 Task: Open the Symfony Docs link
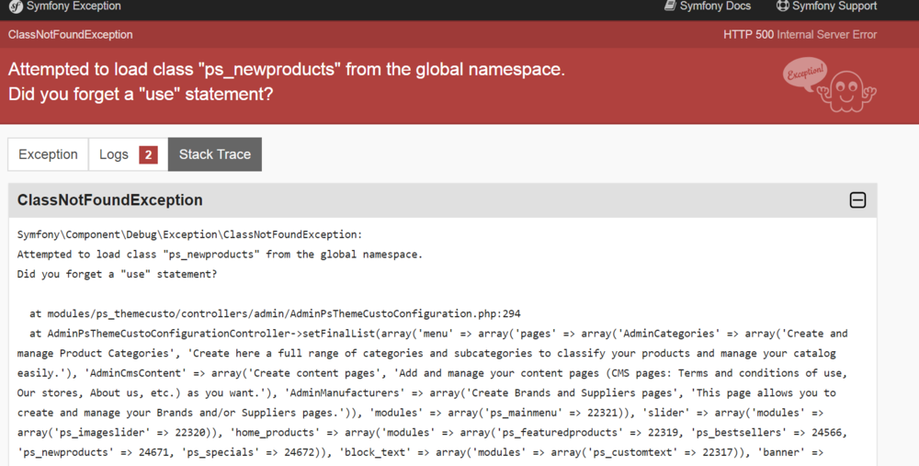tap(708, 6)
